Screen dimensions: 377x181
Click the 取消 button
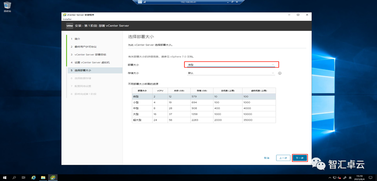[267, 158]
